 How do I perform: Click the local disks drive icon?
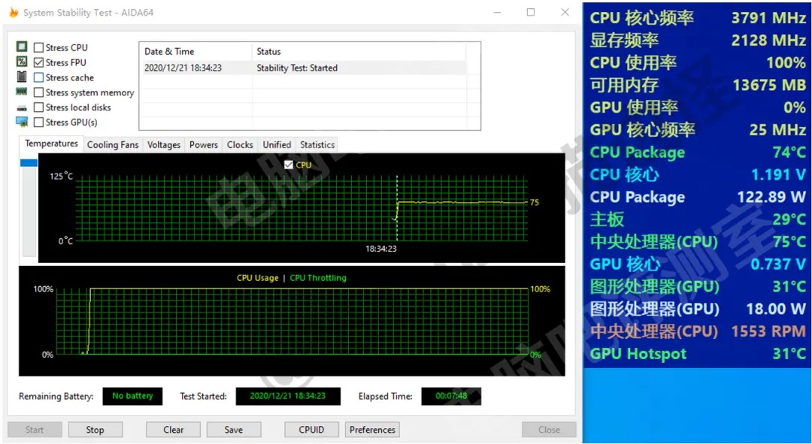pos(22,107)
